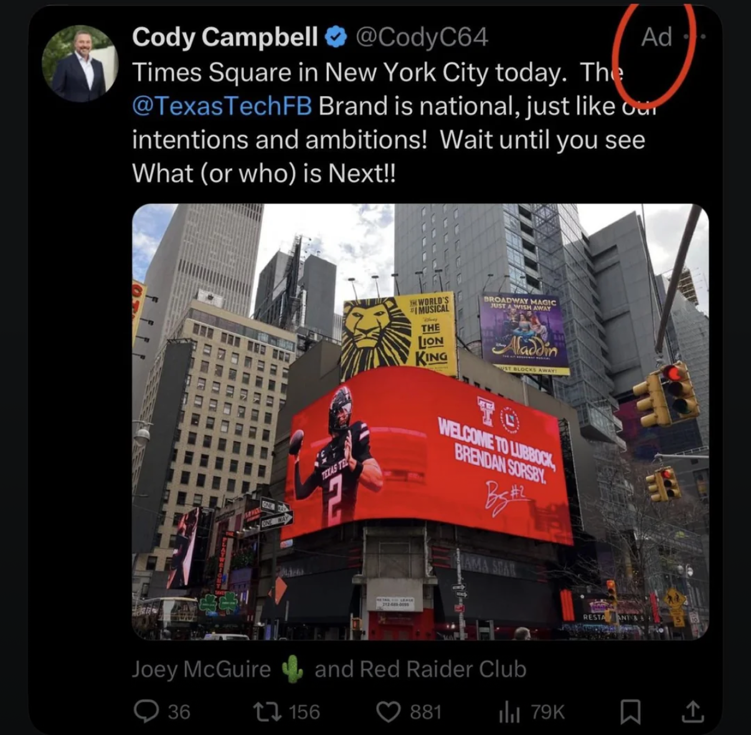Click the 79K views count

(547, 712)
